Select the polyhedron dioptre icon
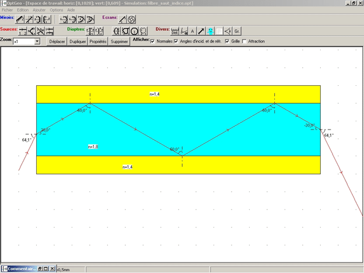364x273 pixels. [125, 31]
